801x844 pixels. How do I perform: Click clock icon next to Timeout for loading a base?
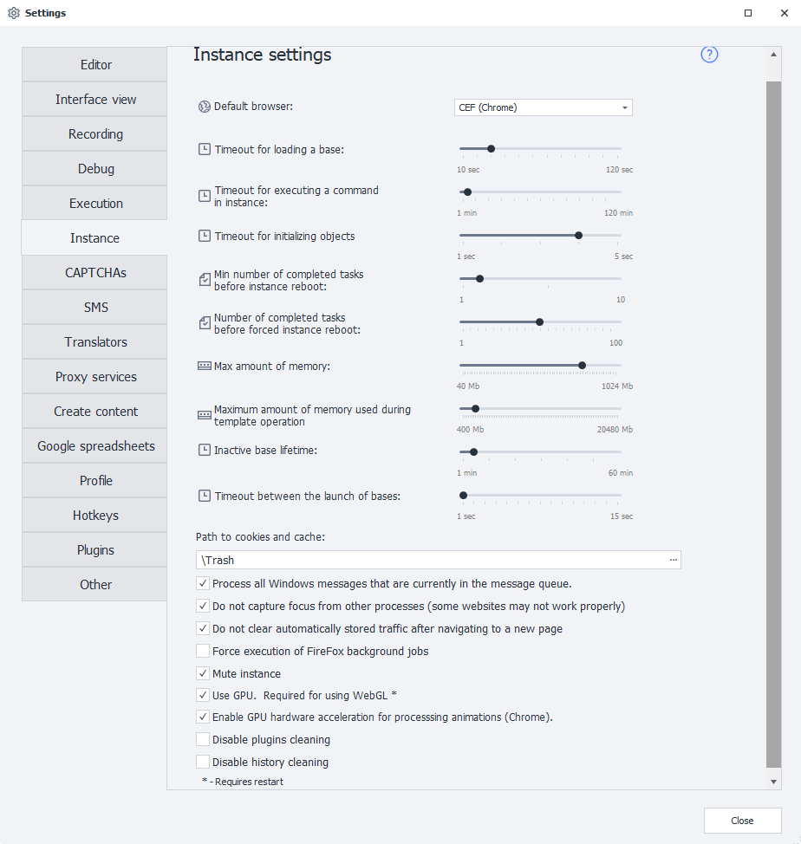click(204, 149)
